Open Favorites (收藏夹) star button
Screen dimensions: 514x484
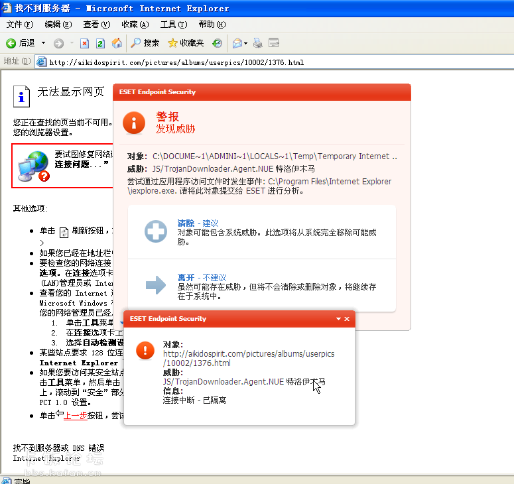pos(186,43)
